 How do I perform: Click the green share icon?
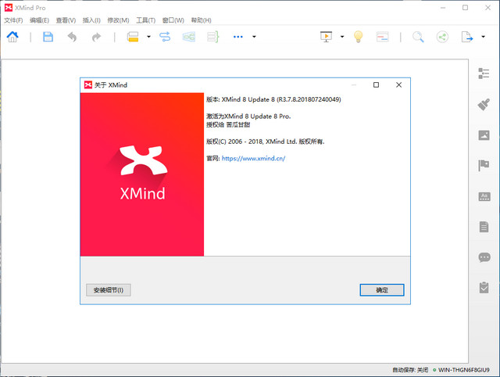pyautogui.click(x=442, y=37)
